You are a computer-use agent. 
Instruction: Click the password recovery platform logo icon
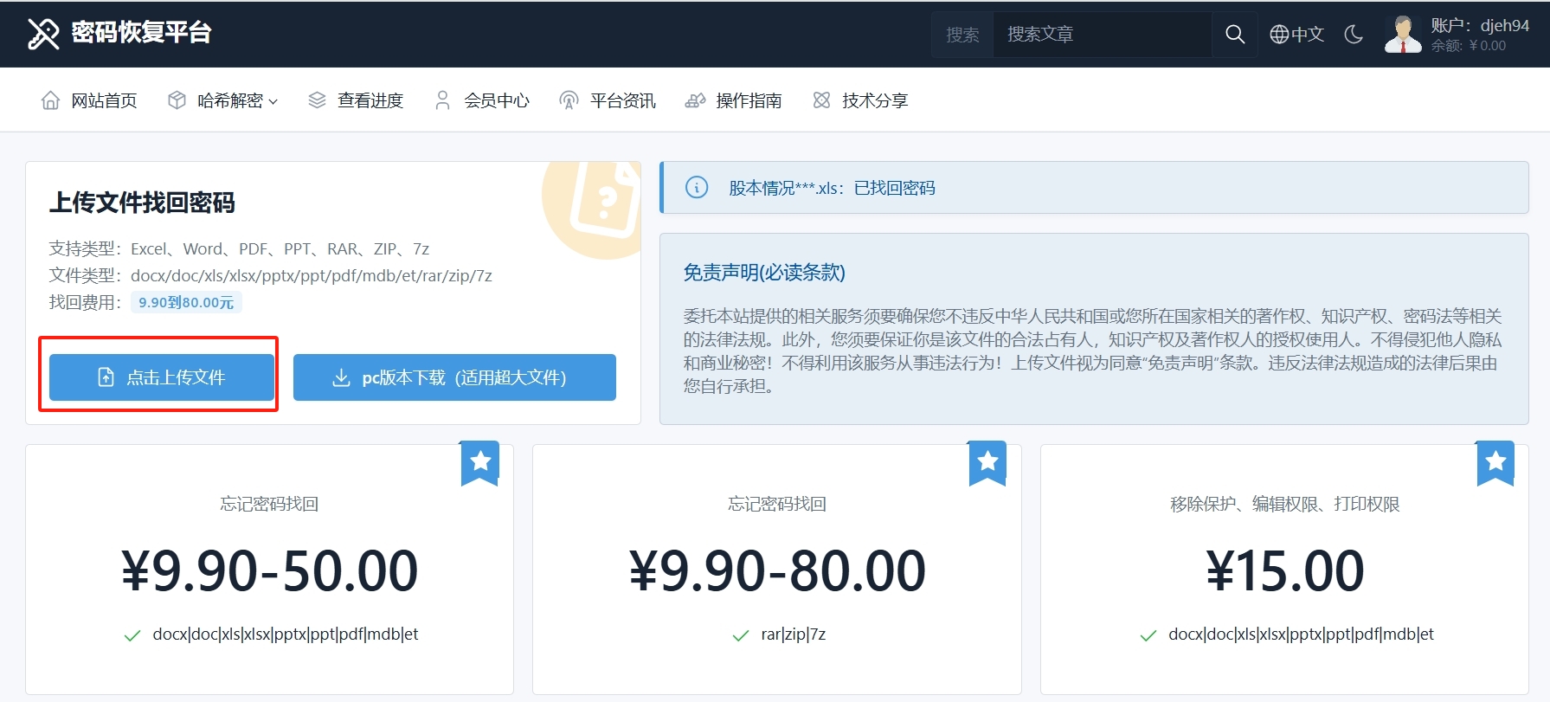pyautogui.click(x=43, y=34)
